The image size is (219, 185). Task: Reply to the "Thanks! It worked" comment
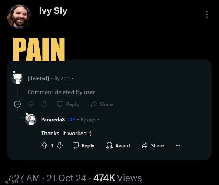[83, 145]
